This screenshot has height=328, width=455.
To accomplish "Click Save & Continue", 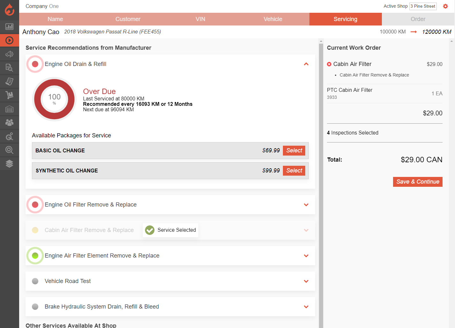I will 418,182.
